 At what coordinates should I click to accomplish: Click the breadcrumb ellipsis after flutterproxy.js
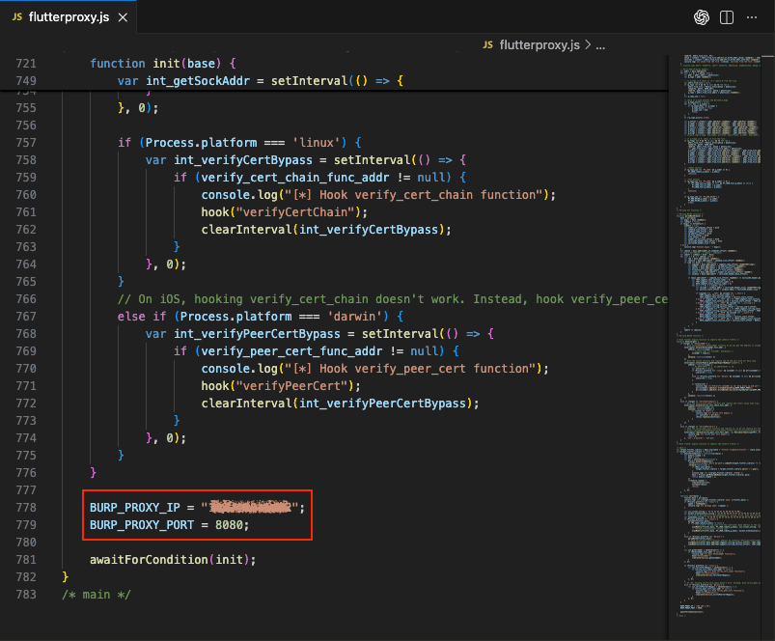point(600,46)
